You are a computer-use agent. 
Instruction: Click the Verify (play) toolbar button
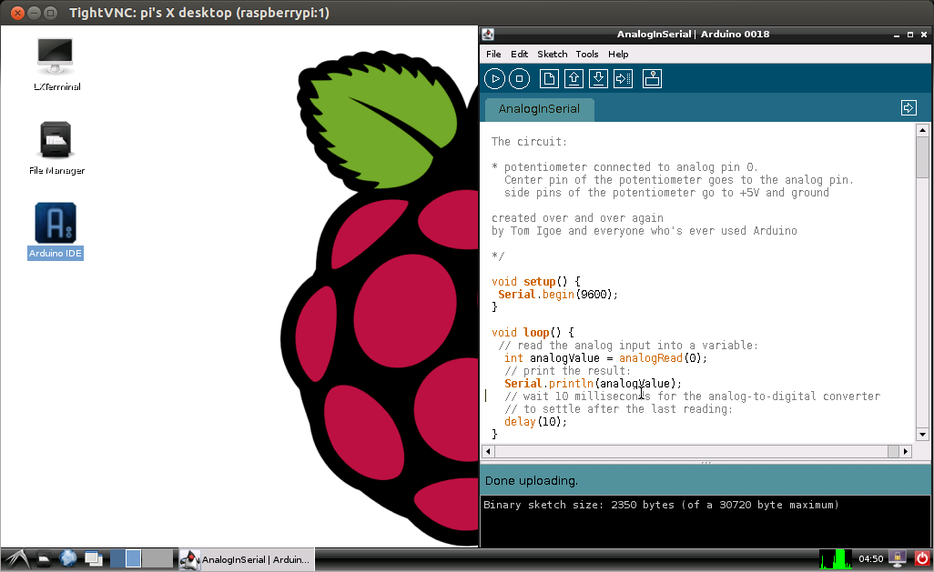494,79
